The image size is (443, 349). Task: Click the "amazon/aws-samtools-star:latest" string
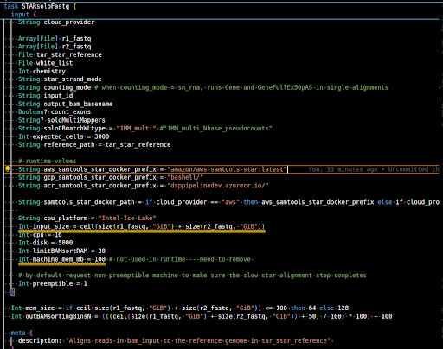(227, 169)
